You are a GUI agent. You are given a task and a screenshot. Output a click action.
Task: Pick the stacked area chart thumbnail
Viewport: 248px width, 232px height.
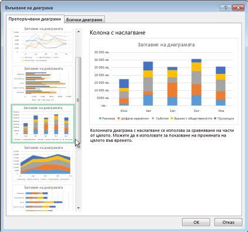click(x=43, y=163)
